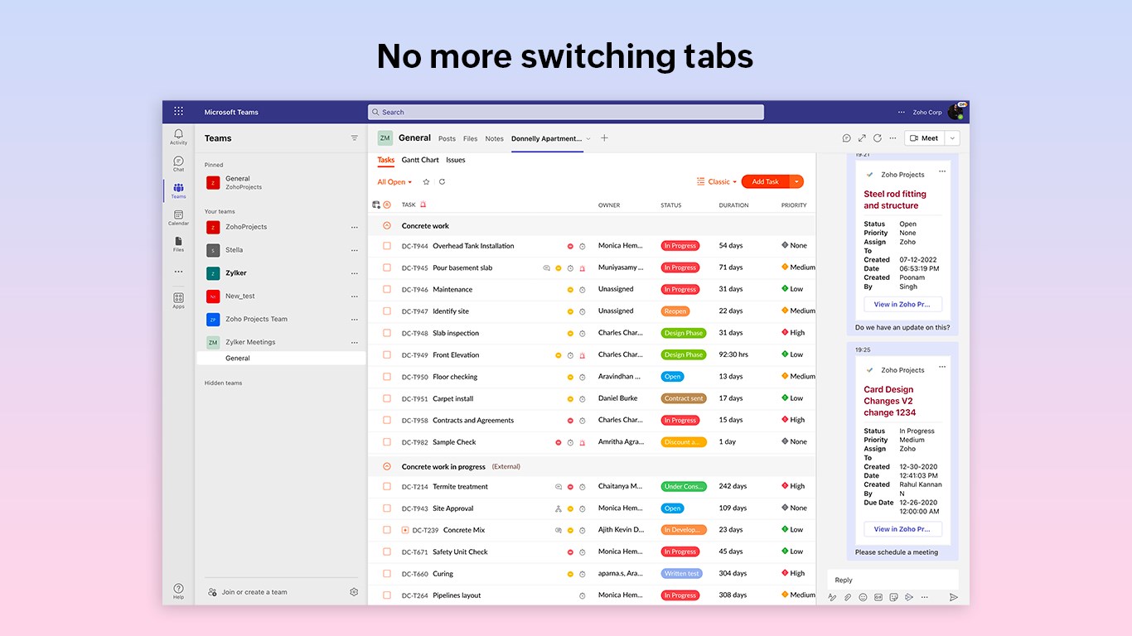The width and height of the screenshot is (1132, 636).
Task: Check the Overhead Tank Installation task checkbox
Action: point(387,246)
